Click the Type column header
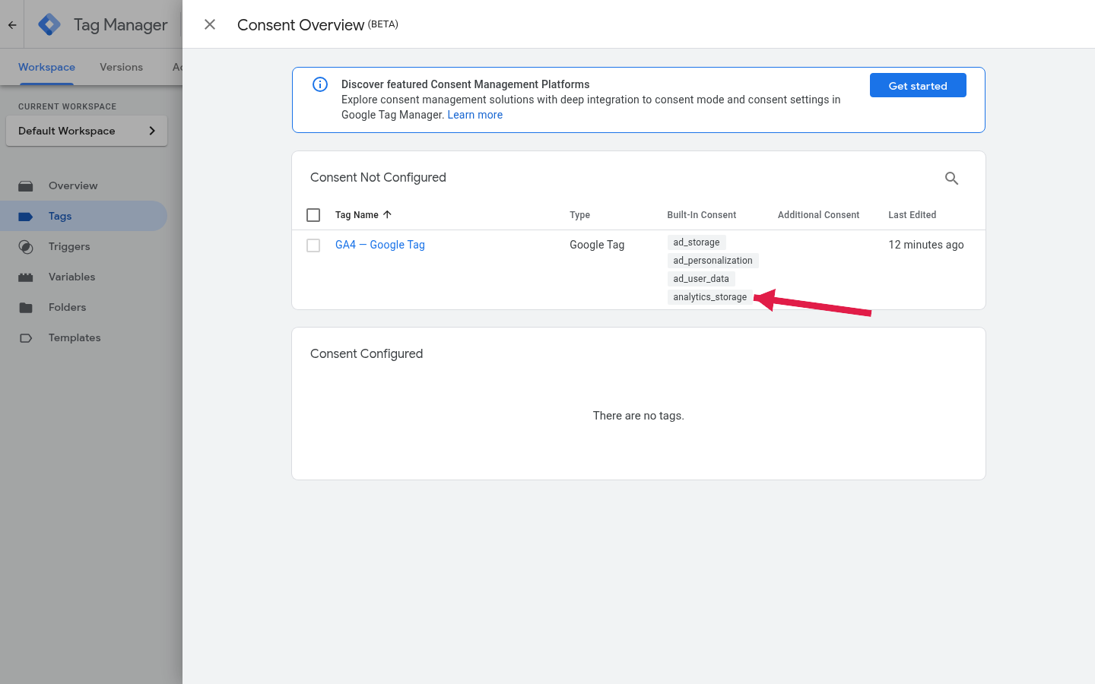The height and width of the screenshot is (684, 1095). (x=579, y=215)
